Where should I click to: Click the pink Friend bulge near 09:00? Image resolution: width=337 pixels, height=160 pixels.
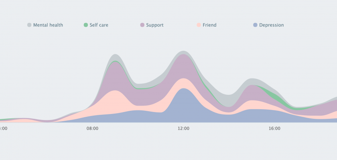(x=114, y=102)
